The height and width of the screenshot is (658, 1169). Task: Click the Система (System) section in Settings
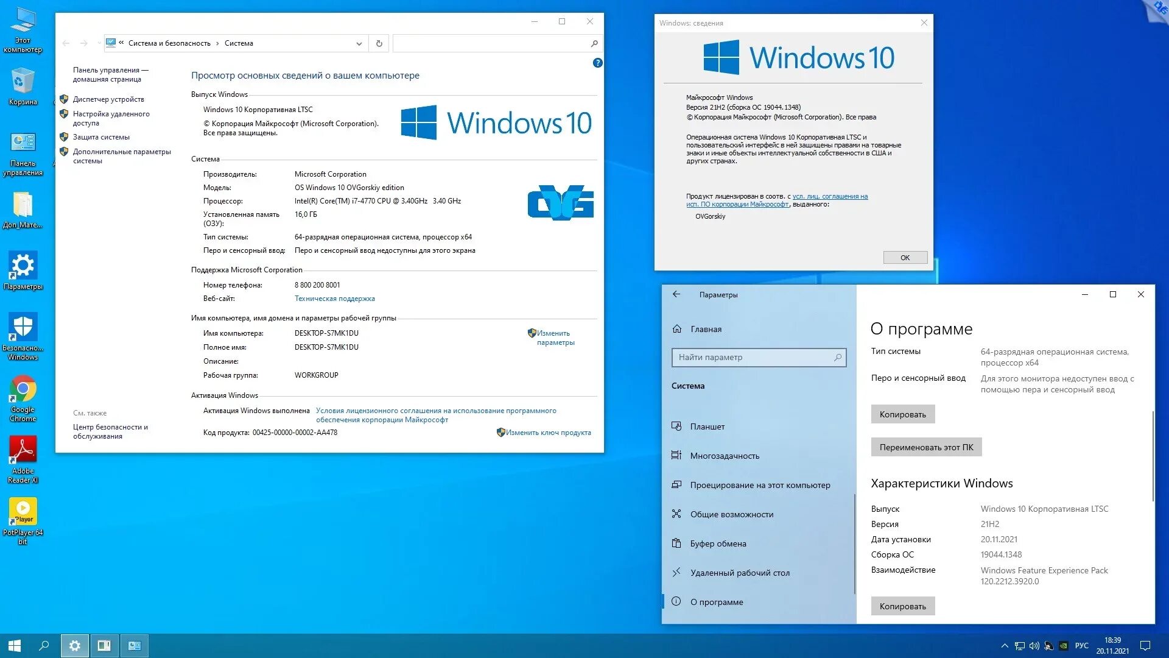point(688,386)
